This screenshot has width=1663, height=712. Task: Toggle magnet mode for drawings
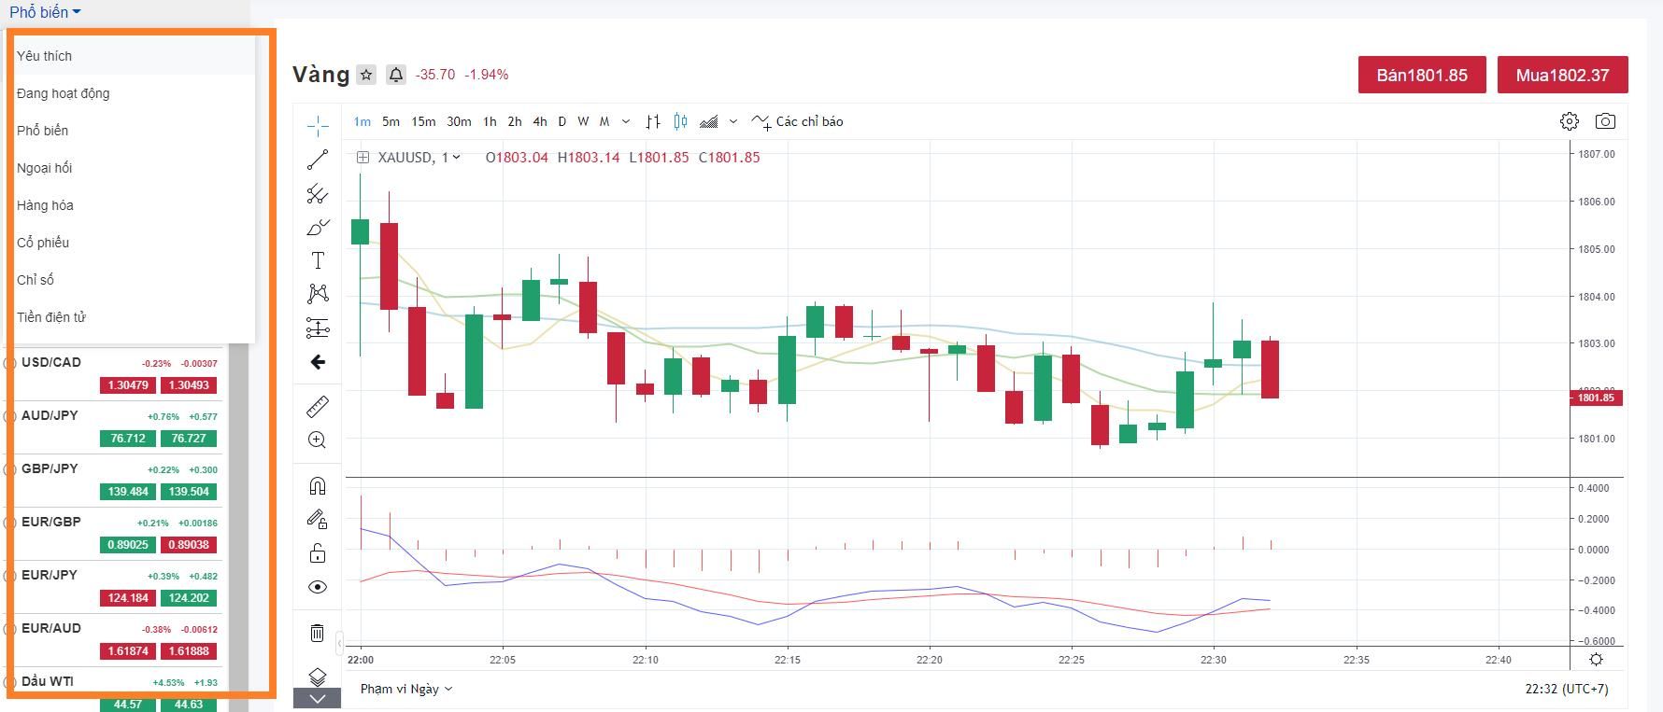tap(318, 486)
